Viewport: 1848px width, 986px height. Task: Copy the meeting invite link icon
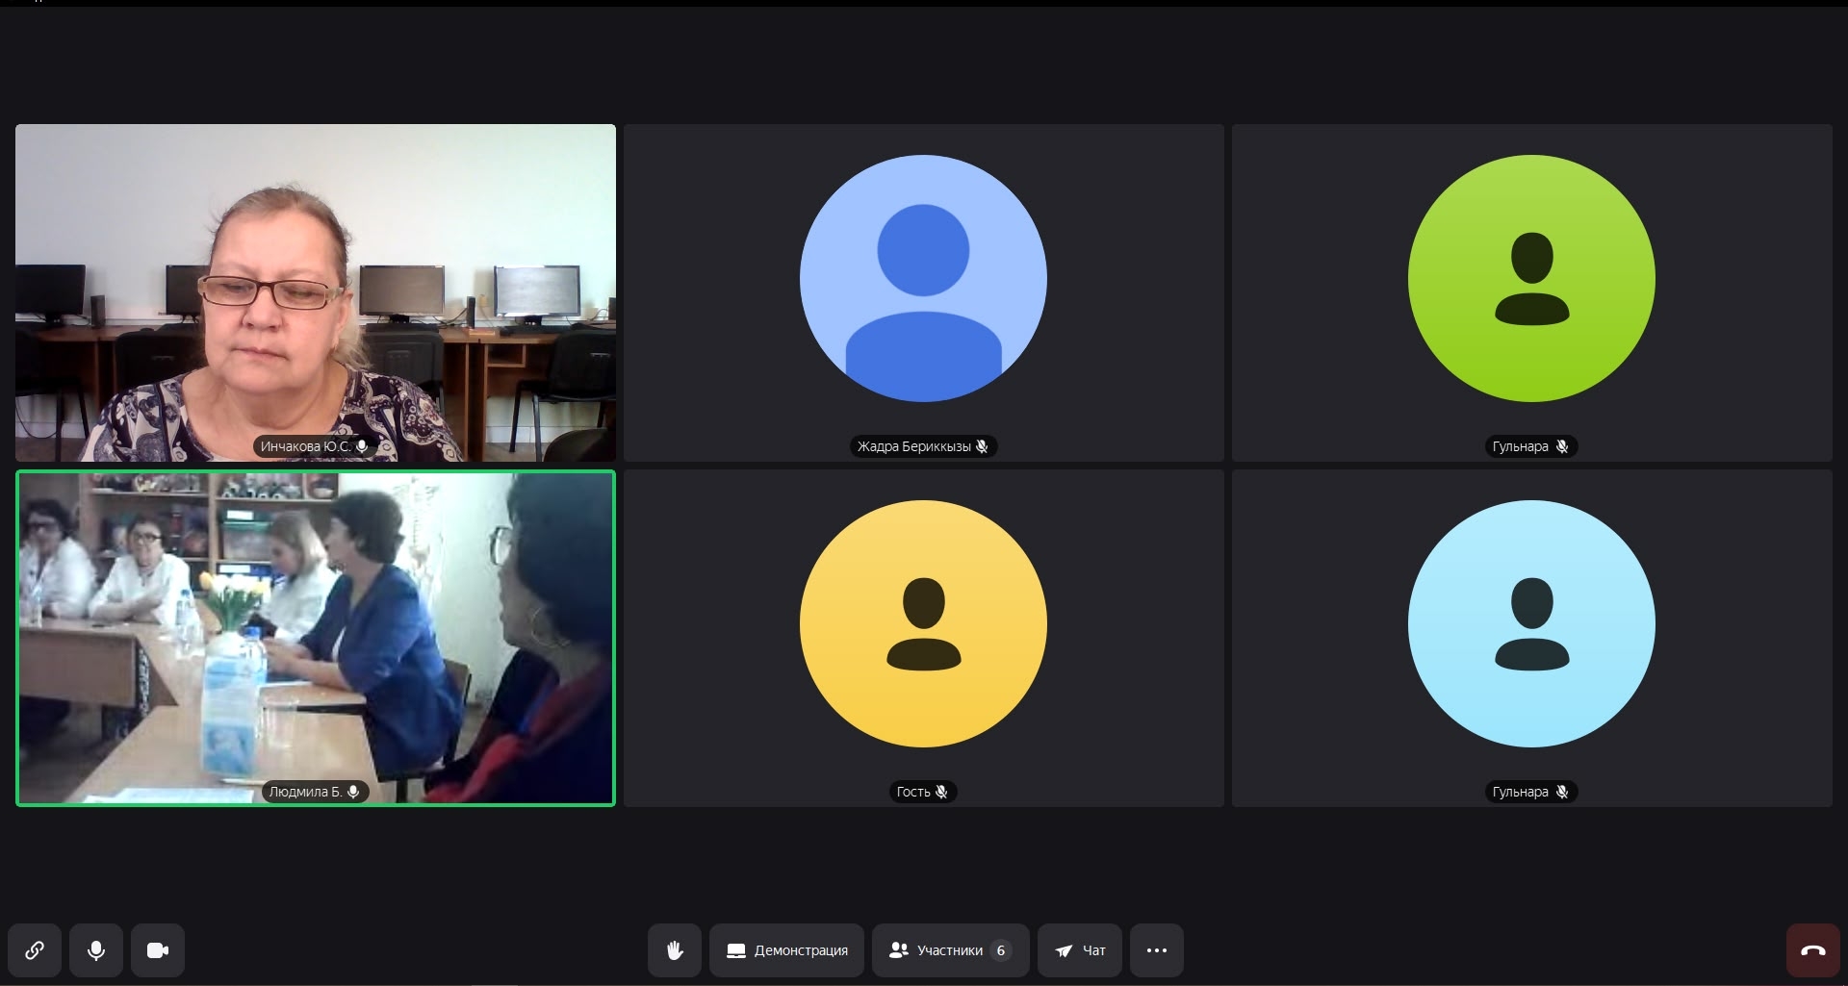pos(35,950)
